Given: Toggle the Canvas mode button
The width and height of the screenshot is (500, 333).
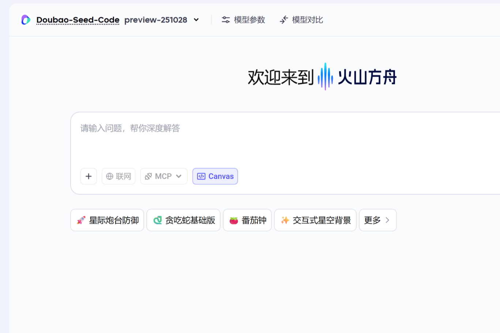Looking at the screenshot, I should (x=215, y=176).
